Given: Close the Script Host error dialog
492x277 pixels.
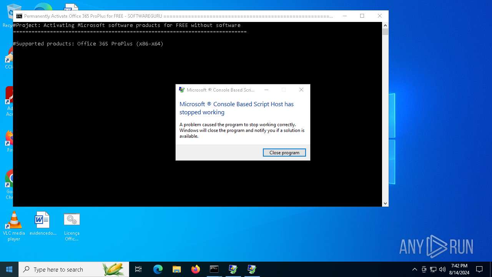Looking at the screenshot, I should [x=301, y=90].
